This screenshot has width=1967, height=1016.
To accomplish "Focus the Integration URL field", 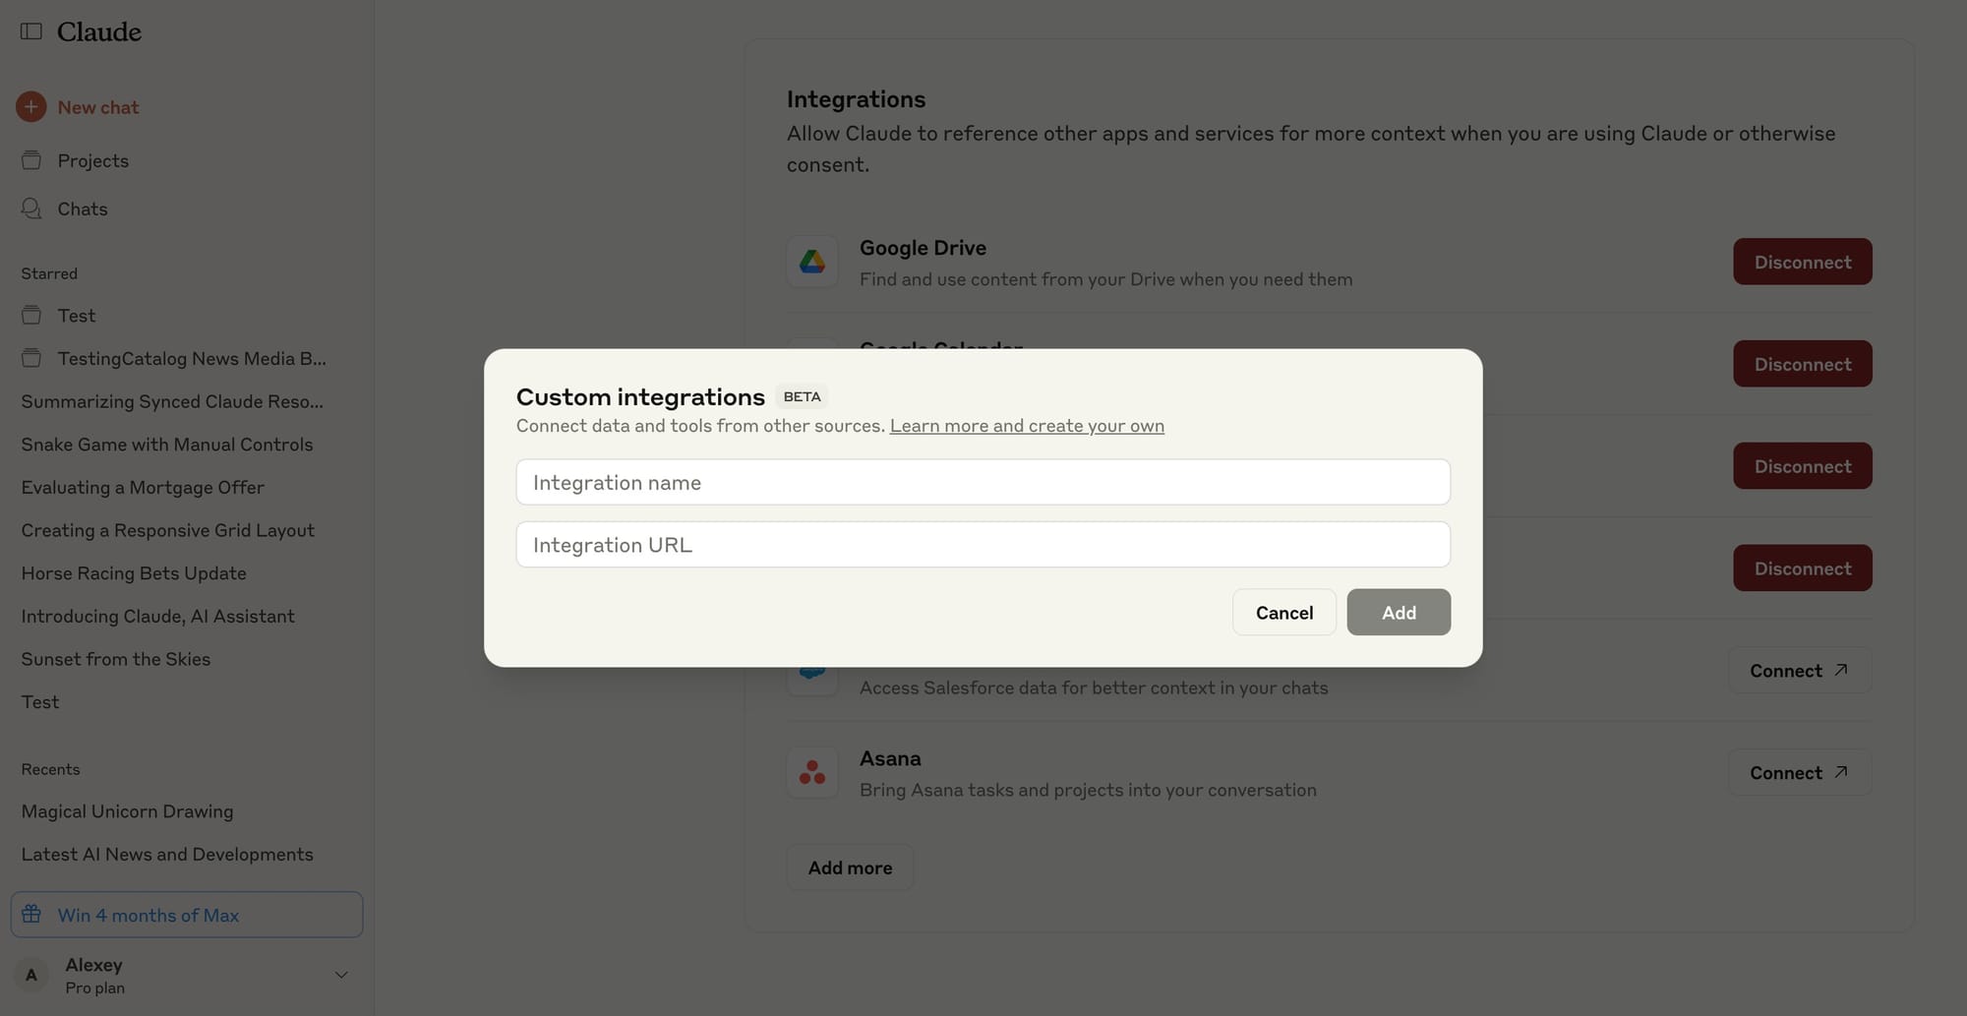I will [x=983, y=544].
